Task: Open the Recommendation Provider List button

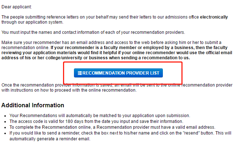Action: click(118, 73)
